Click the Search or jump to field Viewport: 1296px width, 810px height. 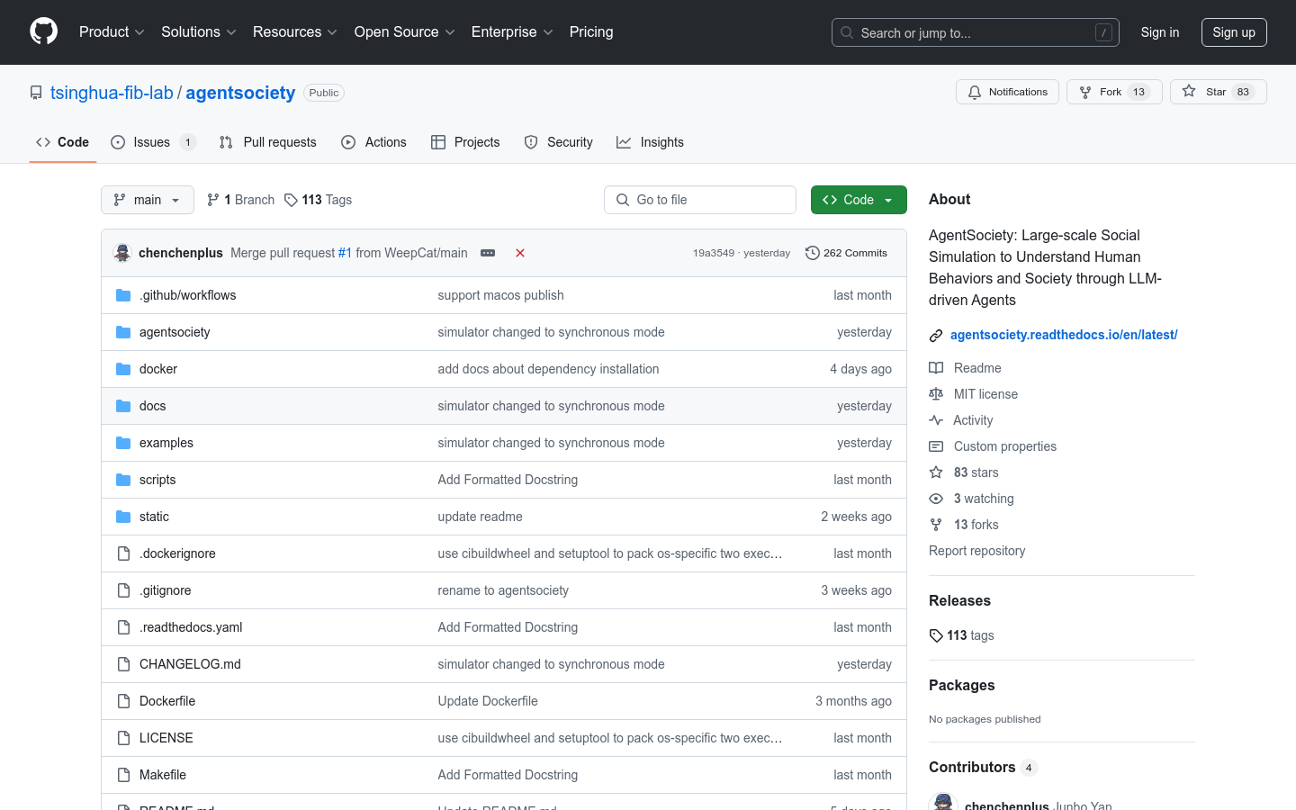point(976,32)
